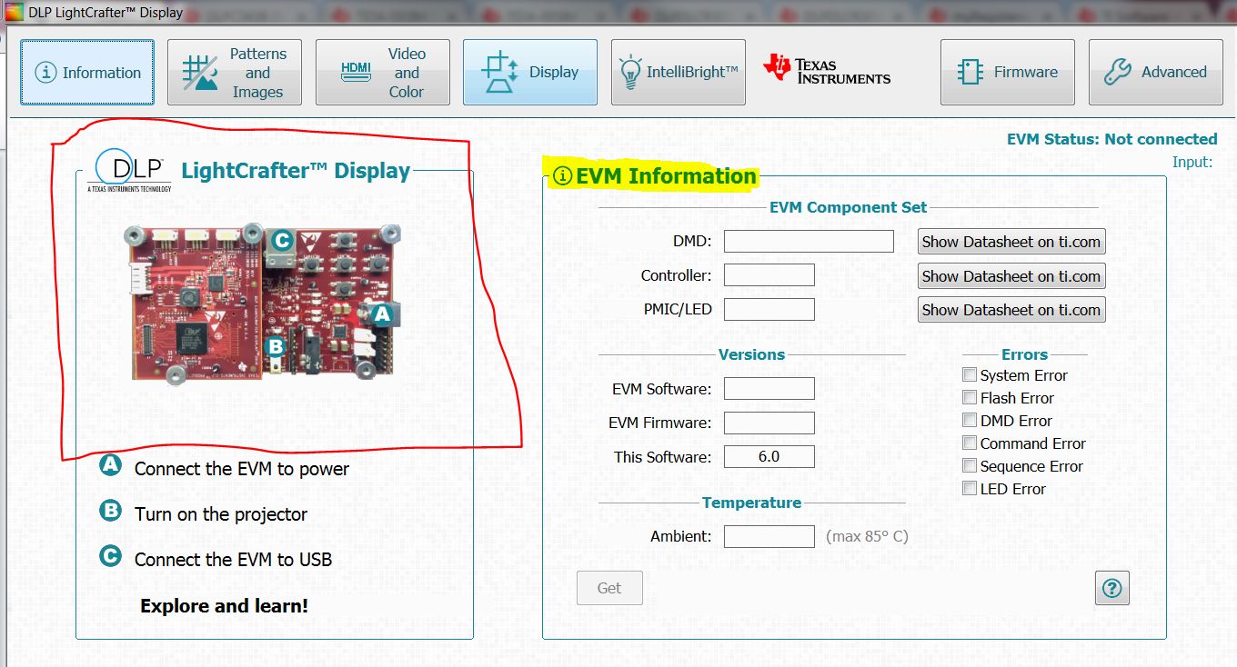Click the help question mark button
This screenshot has height=667, width=1237.
click(x=1111, y=588)
